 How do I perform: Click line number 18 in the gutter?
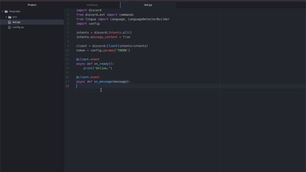click(67, 86)
